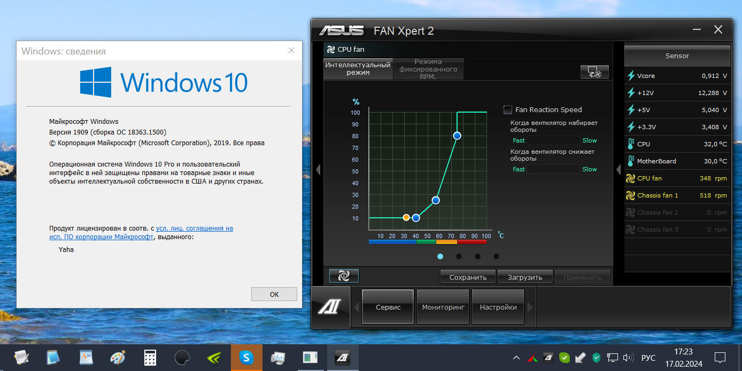Click the +5V lightning bolt icon
742x371 pixels.
[x=631, y=110]
